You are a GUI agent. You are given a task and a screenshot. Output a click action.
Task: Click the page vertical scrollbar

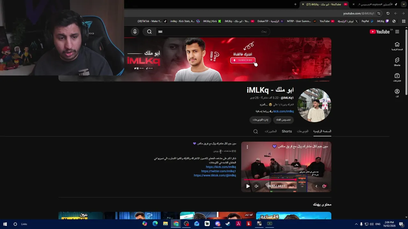coord(406,62)
